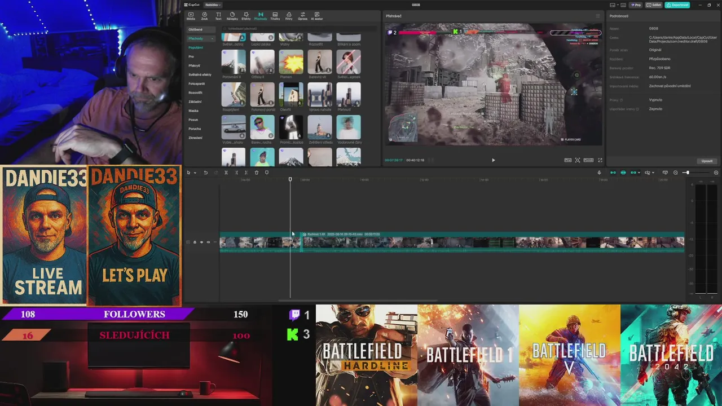Toggle the timeline track visibility eye icon
Image resolution: width=722 pixels, height=406 pixels.
(x=201, y=242)
